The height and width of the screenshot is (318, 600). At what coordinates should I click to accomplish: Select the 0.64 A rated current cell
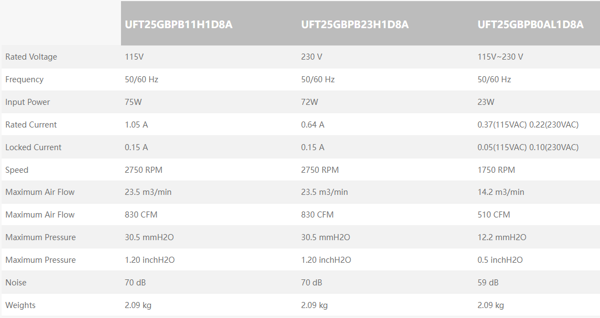[313, 125]
